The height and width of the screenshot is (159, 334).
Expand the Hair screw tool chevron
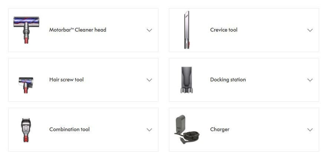149,80
